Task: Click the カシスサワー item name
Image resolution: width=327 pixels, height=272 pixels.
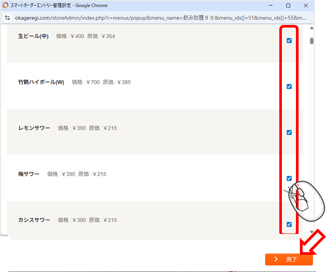Action: click(34, 220)
